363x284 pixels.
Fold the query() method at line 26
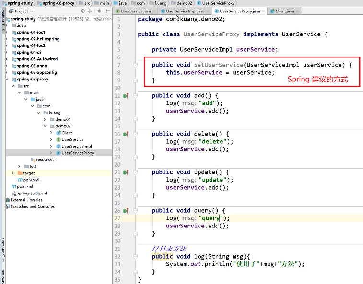pos(135,211)
